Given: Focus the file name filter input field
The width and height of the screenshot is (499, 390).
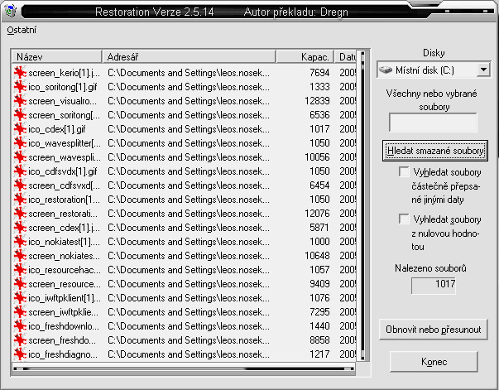Looking at the screenshot, I should [x=433, y=123].
